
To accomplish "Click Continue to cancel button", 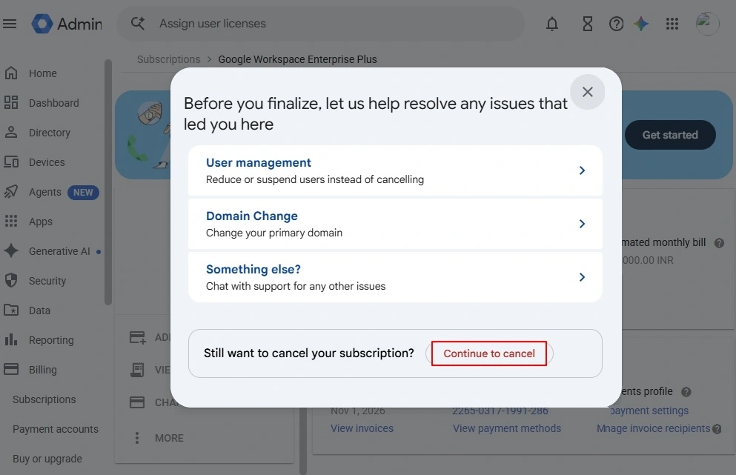I will coord(489,353).
